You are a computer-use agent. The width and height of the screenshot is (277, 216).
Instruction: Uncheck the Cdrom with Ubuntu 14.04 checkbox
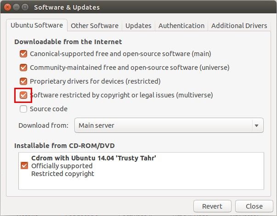(25, 165)
